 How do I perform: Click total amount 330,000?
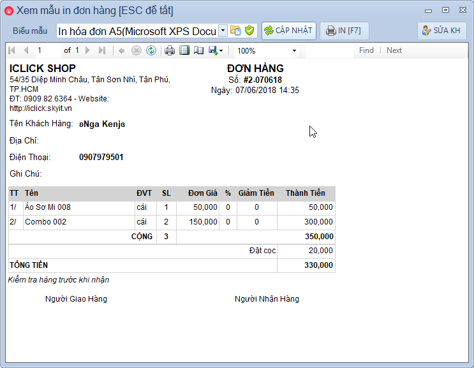[x=318, y=265]
